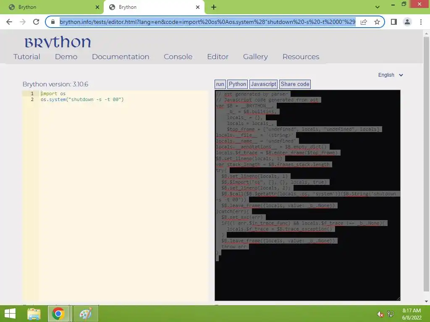Close the active Brython tab
Screen dimensions: 430x322
pos(198,7)
